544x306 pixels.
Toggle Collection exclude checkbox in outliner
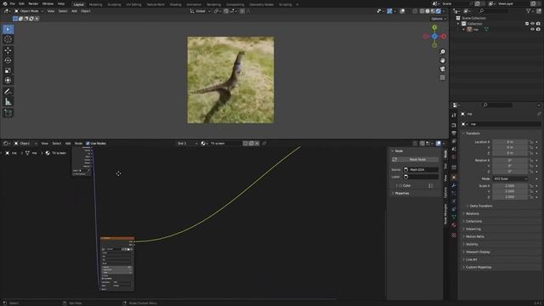tap(527, 24)
